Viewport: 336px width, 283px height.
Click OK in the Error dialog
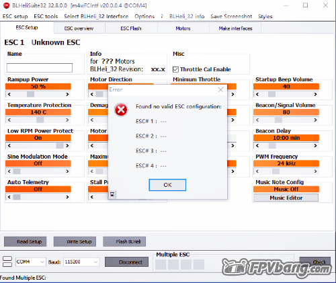point(167,185)
